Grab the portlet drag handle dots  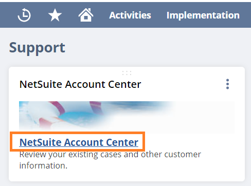pos(127,73)
